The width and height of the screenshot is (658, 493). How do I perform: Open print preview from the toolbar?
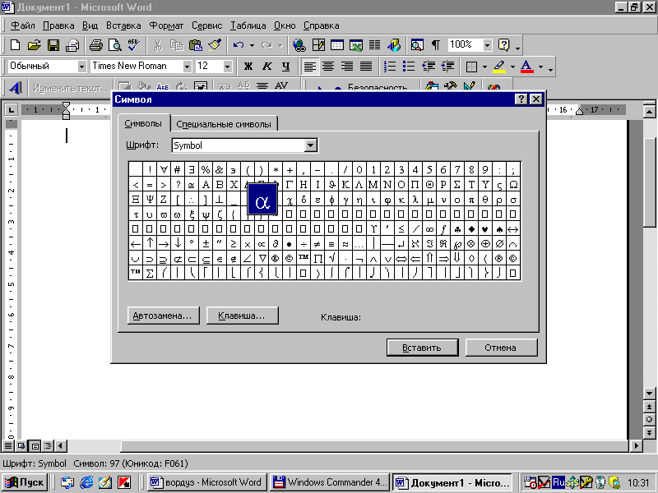tap(115, 45)
